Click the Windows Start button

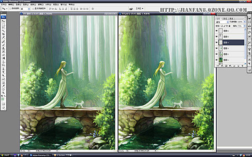click(x=5, y=155)
